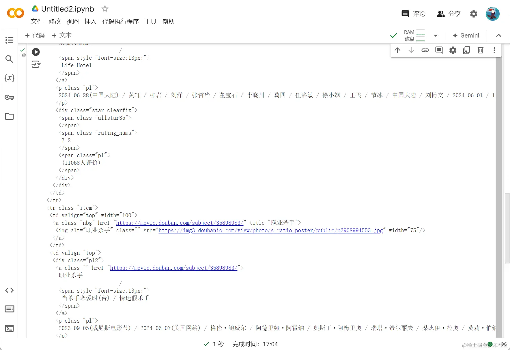Screen dimensions: 510x350
Task: Open more cell actions menu
Action: tap(494, 50)
